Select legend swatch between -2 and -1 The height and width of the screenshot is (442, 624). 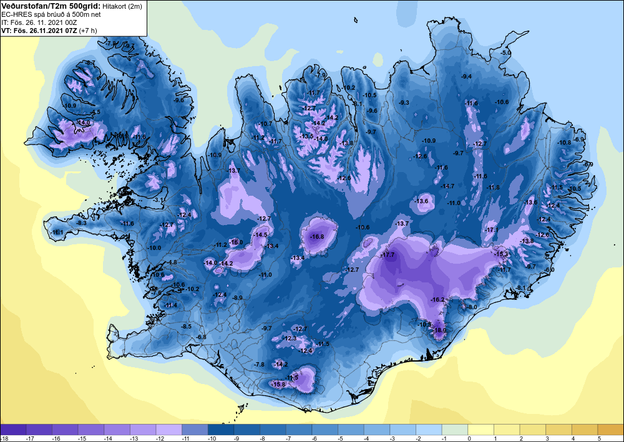click(x=429, y=430)
